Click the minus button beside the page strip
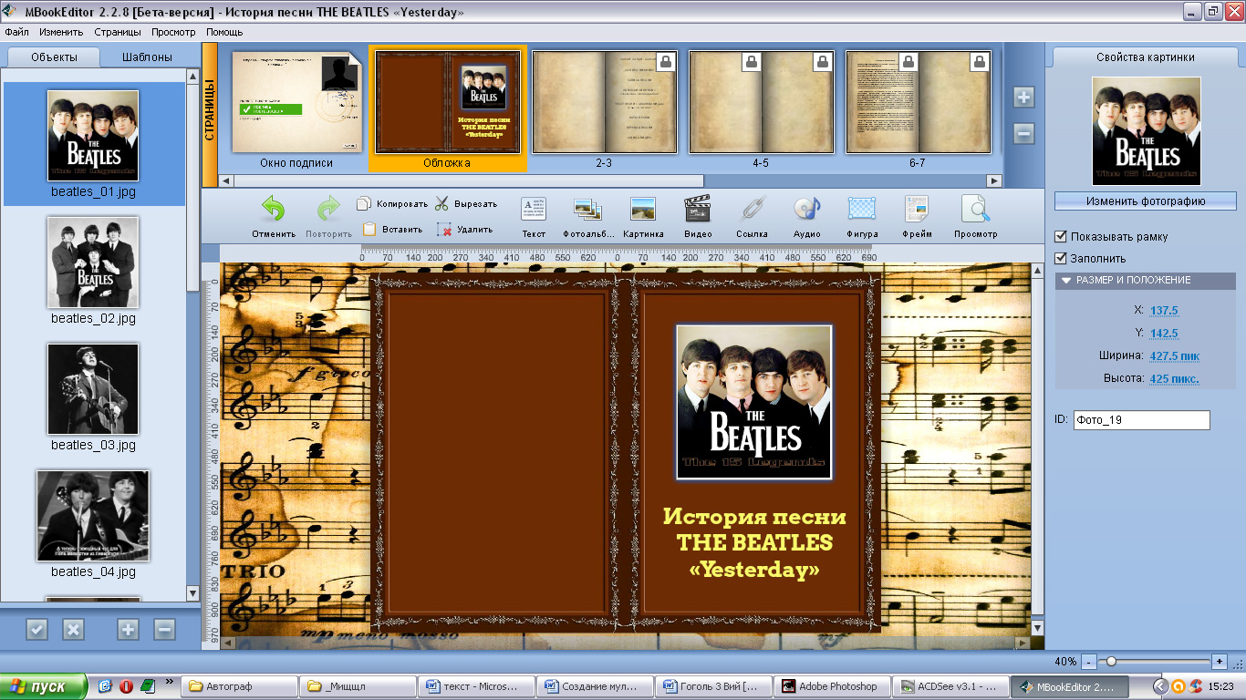Screen dimensions: 1246x700 [x=1023, y=133]
